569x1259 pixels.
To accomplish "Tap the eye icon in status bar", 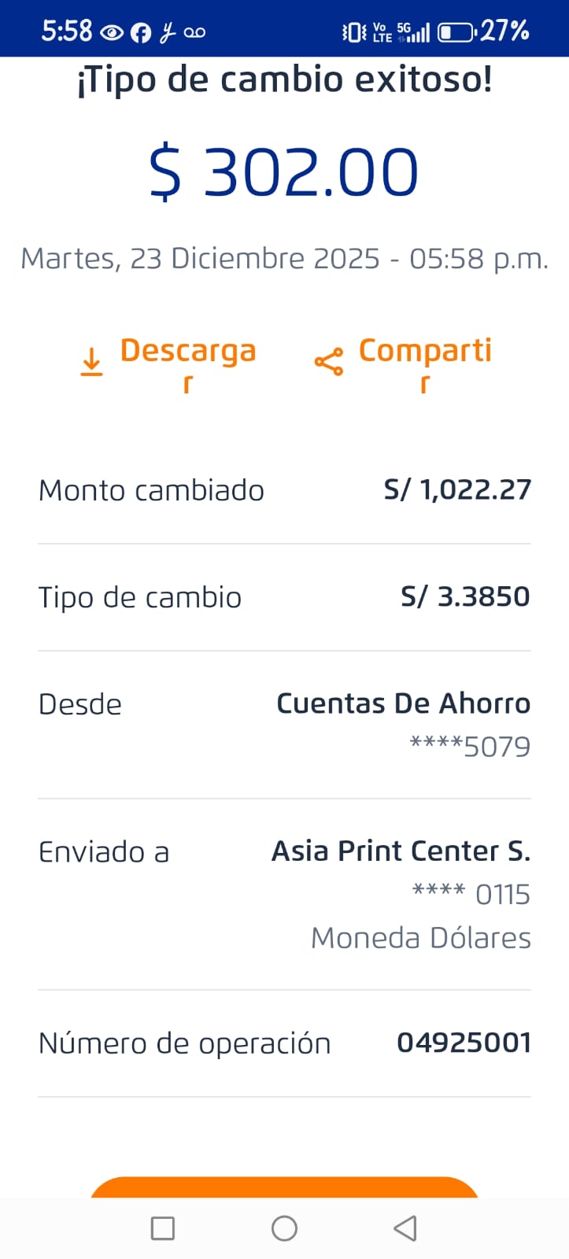I will pyautogui.click(x=112, y=32).
